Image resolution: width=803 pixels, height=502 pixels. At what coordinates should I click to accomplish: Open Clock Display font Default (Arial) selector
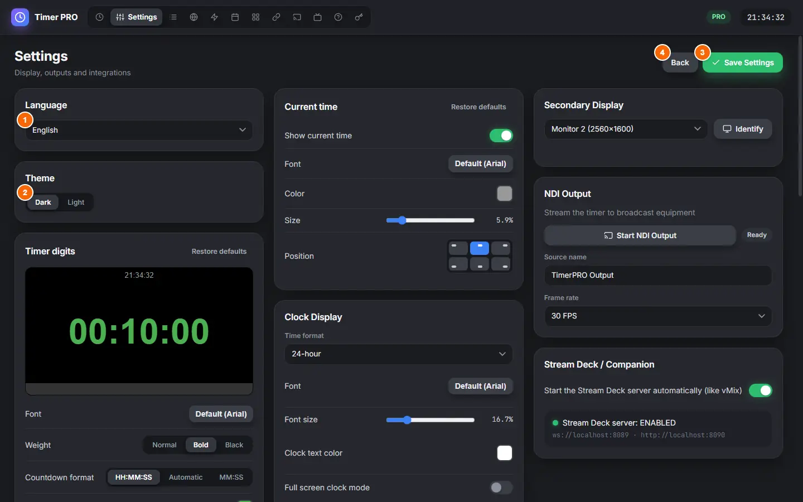point(481,386)
